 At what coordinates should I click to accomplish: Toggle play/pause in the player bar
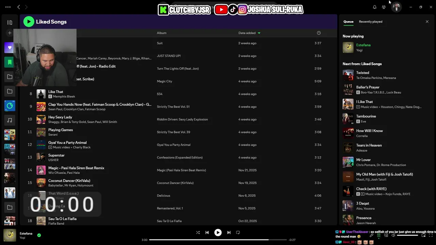pos(218,232)
